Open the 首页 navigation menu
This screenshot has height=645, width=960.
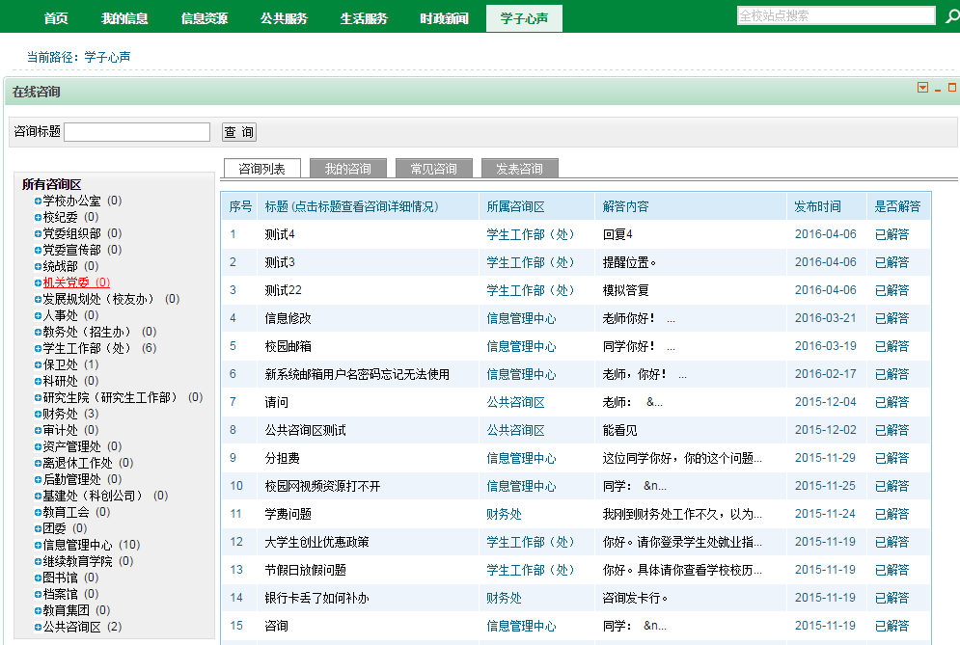click(x=56, y=18)
